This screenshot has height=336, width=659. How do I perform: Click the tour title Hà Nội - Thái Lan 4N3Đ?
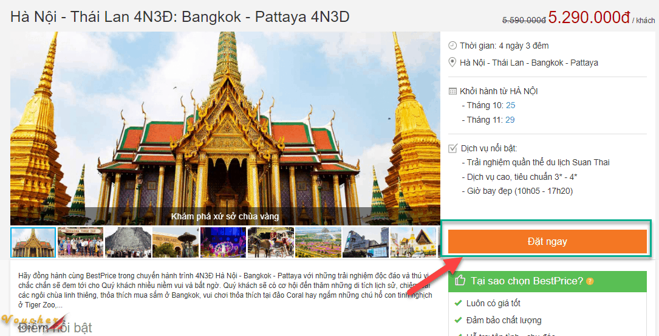click(x=180, y=16)
